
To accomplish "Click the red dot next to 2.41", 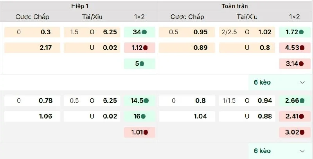I will click(301, 116).
